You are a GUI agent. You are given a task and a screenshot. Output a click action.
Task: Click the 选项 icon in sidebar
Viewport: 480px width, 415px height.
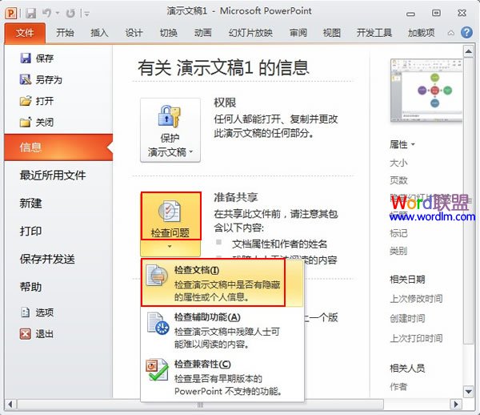25,312
